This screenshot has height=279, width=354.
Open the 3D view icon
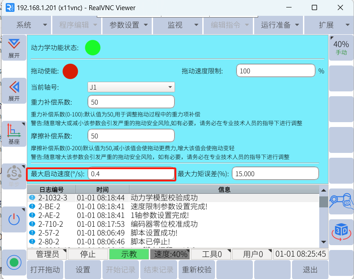pos(341,230)
